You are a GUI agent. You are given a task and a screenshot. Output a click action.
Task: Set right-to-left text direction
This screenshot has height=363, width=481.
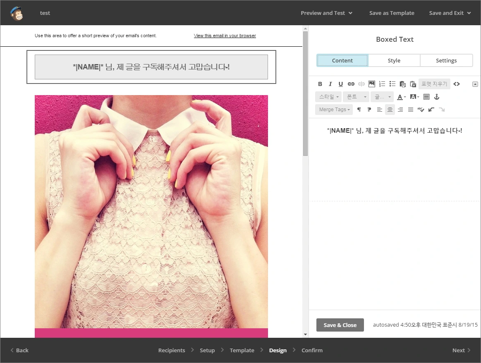pyautogui.click(x=369, y=110)
